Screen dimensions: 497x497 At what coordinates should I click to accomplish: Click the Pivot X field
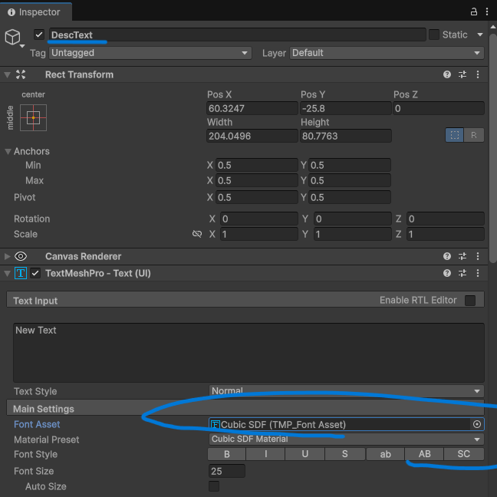click(x=257, y=197)
